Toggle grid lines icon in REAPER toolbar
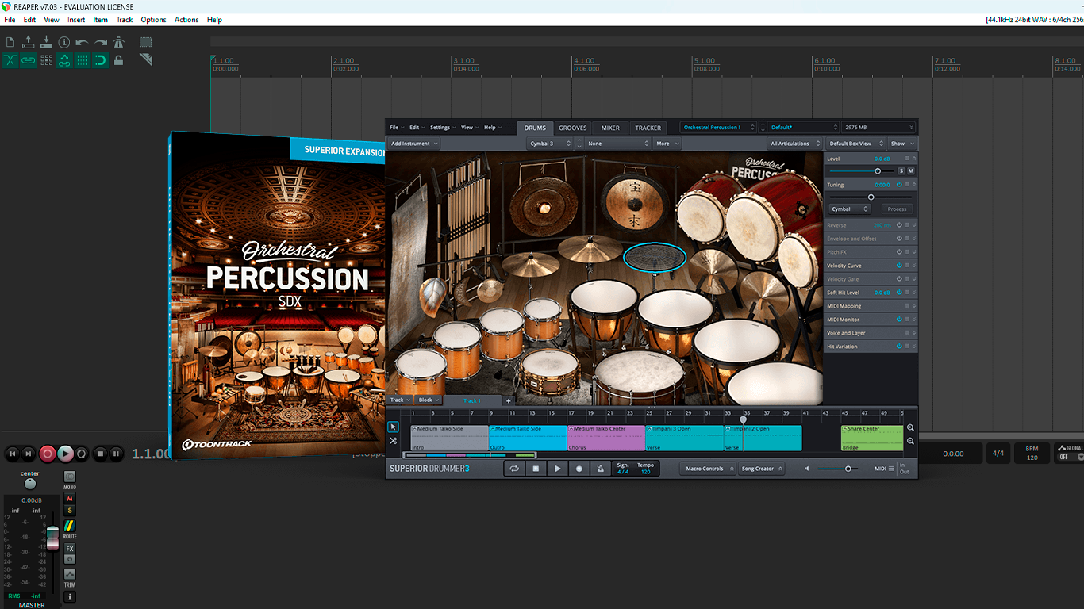Viewport: 1084px width, 609px height. [x=83, y=60]
